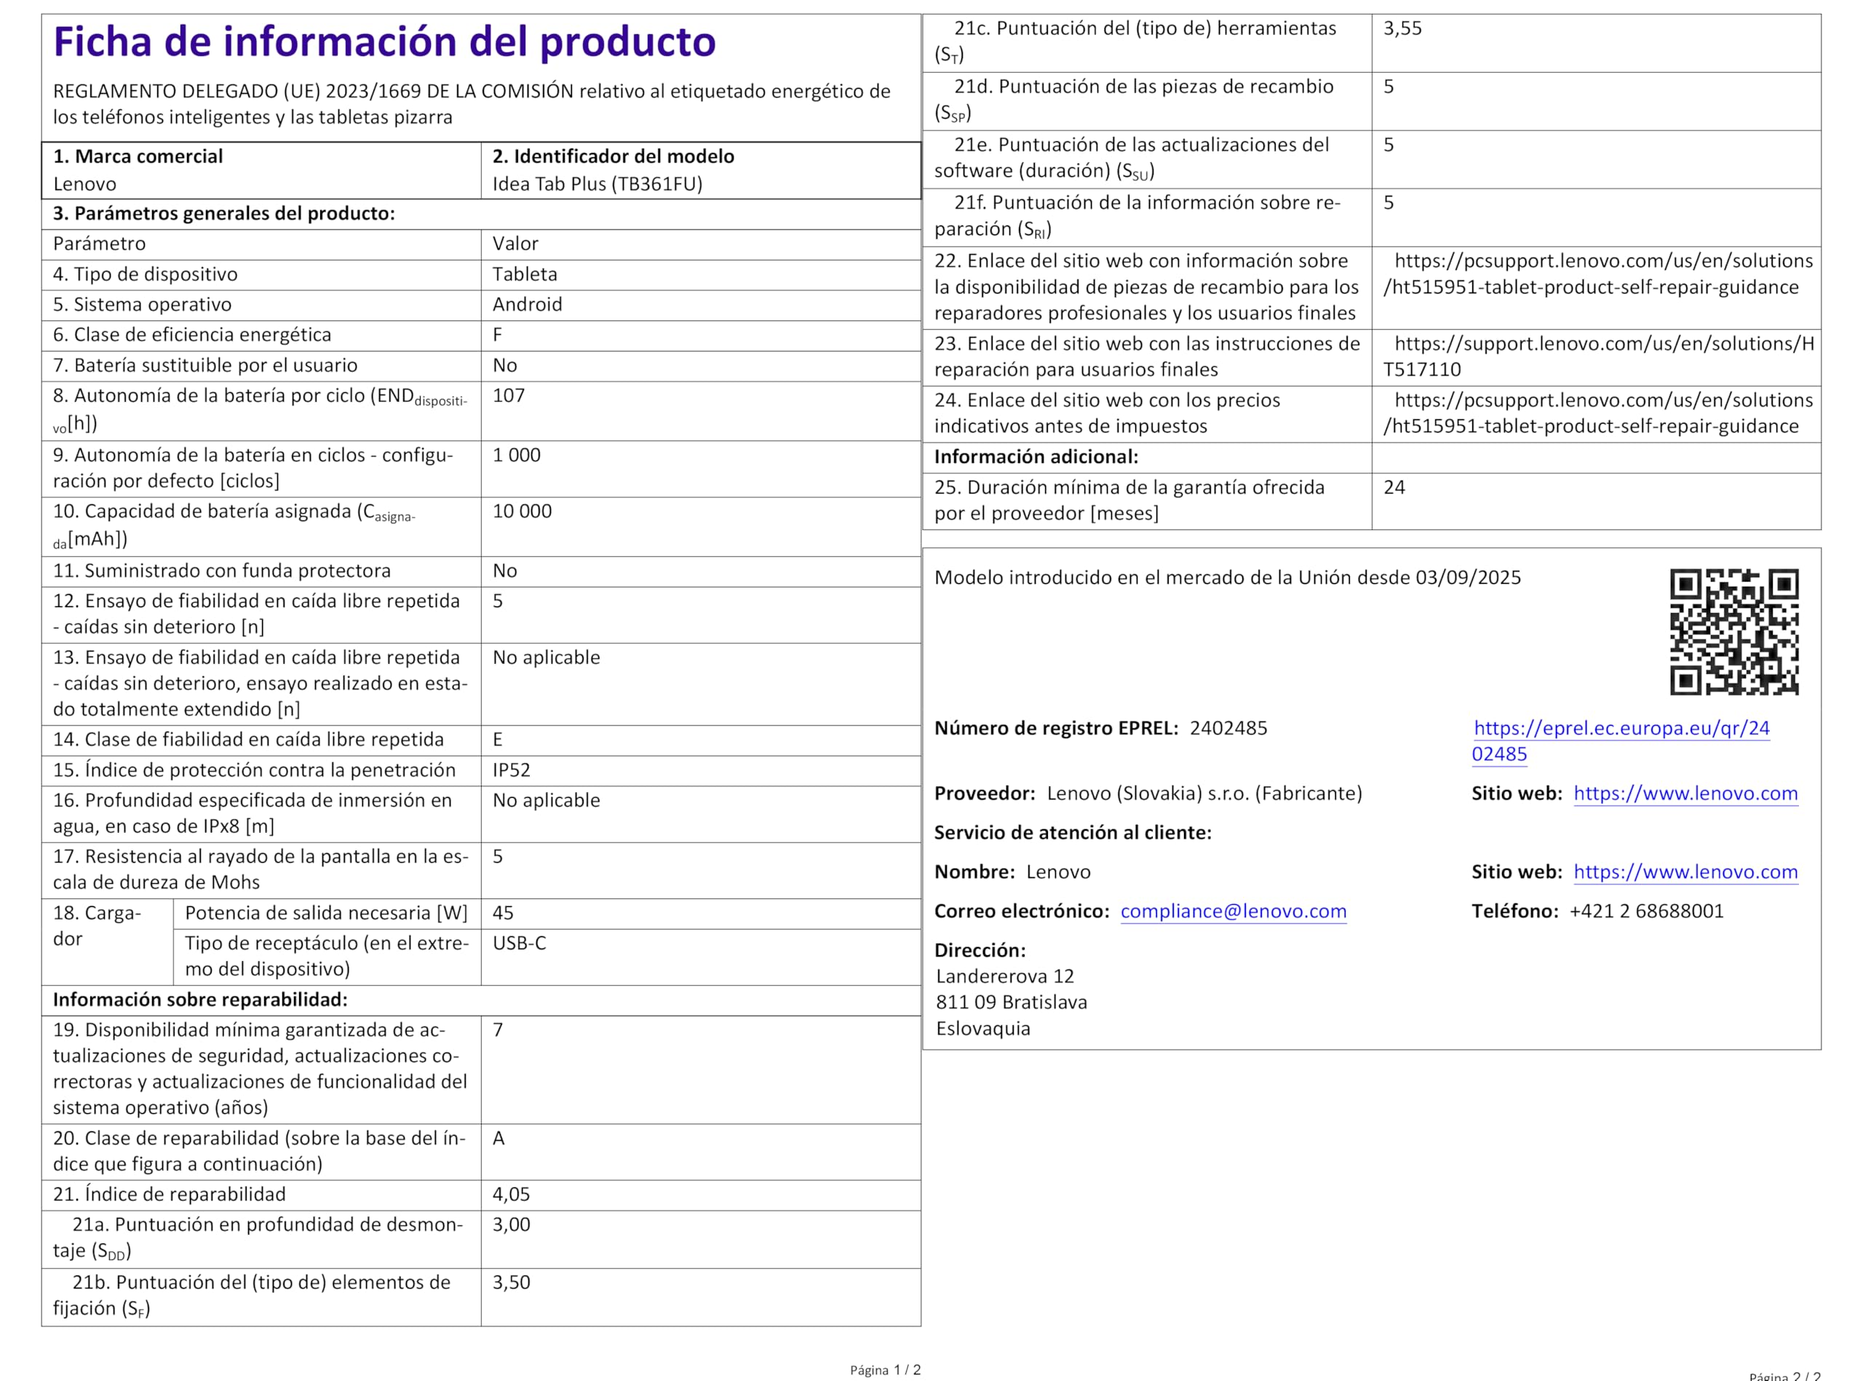Click the repair instructions URL in row 23
Viewport: 1863px width, 1381px height.
[1597, 357]
